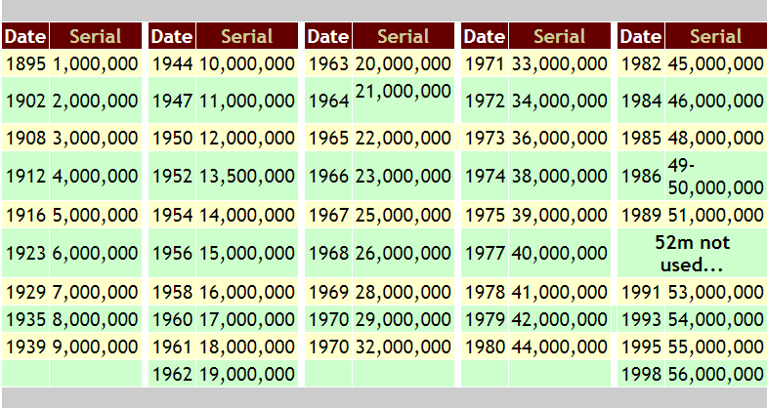Select the '52m not used...' cell
Image resolution: width=767 pixels, height=408 pixels.
(x=693, y=253)
